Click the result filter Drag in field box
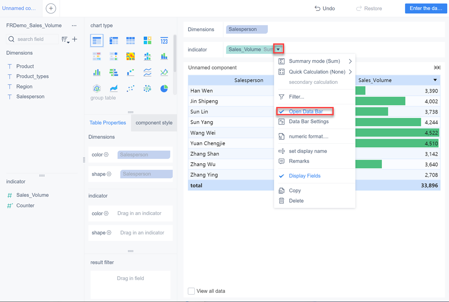449x302 pixels. [130, 284]
